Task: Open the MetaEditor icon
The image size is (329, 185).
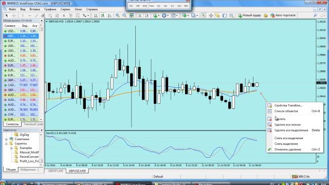Action: point(266,15)
